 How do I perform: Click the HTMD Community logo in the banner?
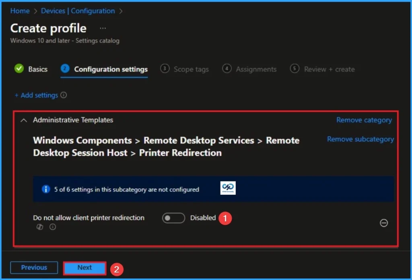pos(227,187)
